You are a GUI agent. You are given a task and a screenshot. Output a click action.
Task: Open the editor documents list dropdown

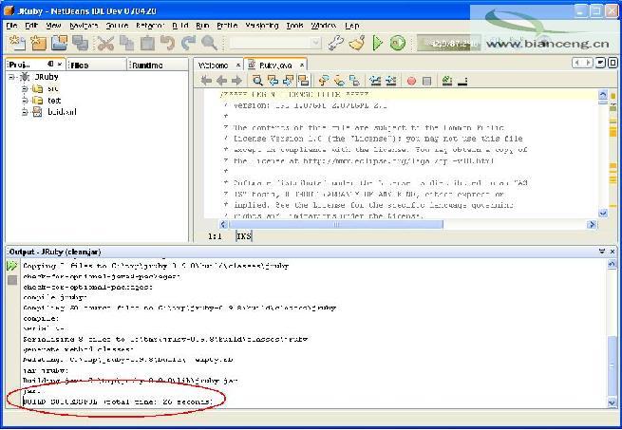click(600, 63)
